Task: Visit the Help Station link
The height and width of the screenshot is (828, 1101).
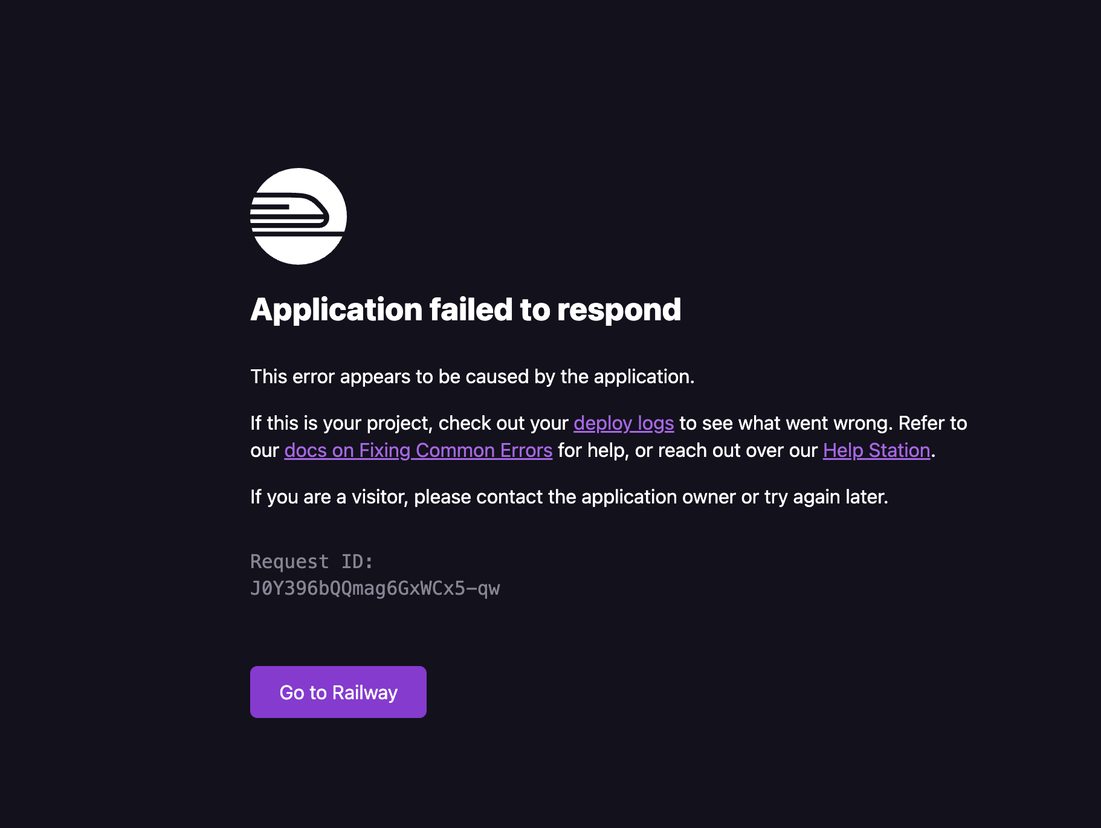Action: 876,450
